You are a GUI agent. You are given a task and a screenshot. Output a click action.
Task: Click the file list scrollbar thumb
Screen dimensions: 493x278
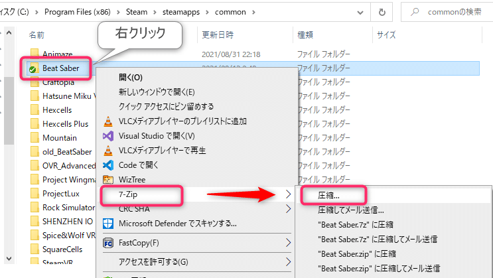click(x=9, y=110)
